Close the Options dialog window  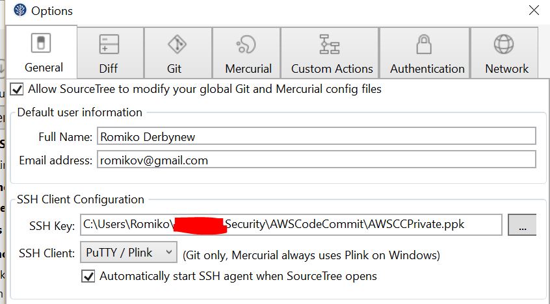pos(534,10)
